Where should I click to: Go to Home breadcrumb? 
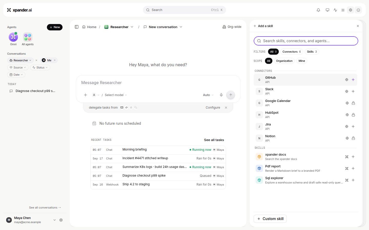click(89, 27)
